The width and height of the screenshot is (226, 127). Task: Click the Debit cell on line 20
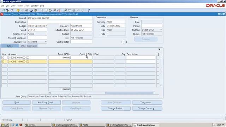click(x=59, y=62)
